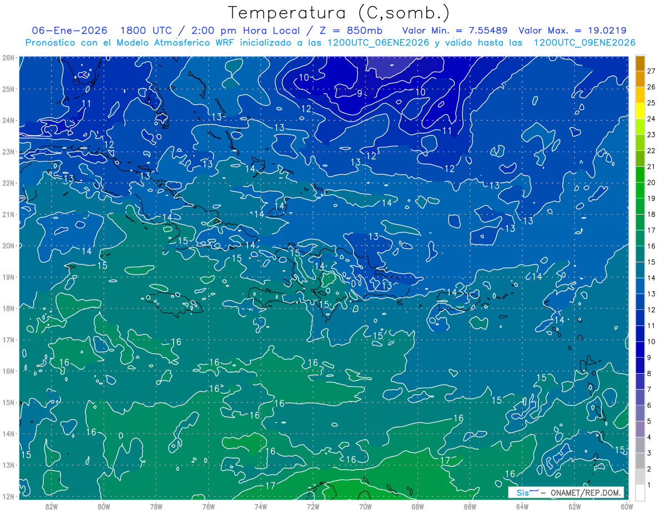Click the '20N' latitude axis label
The image size is (666, 514).
(8, 246)
